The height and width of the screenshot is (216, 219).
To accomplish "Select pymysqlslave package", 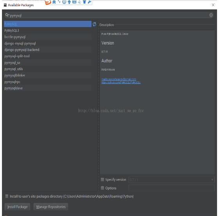I will point(48,88).
